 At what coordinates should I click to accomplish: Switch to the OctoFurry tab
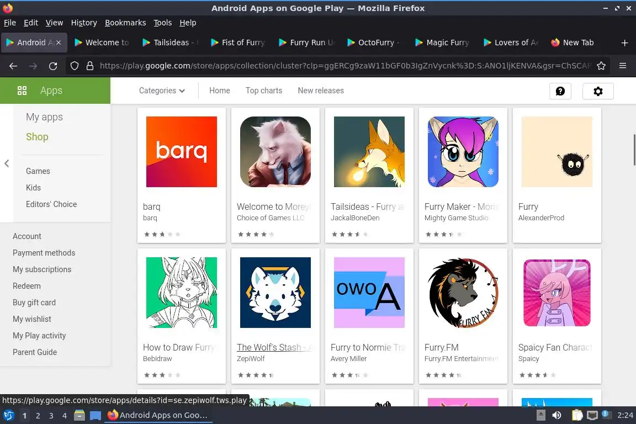pyautogui.click(x=374, y=43)
